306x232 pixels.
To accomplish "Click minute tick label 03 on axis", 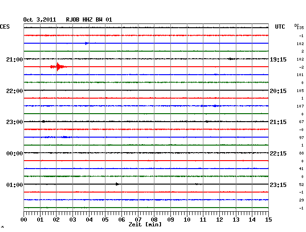I will coord(72,220).
